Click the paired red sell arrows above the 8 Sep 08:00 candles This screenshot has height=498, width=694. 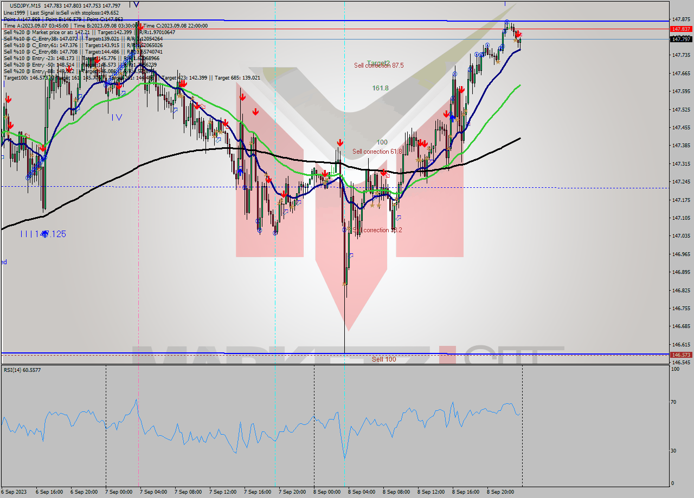point(422,143)
